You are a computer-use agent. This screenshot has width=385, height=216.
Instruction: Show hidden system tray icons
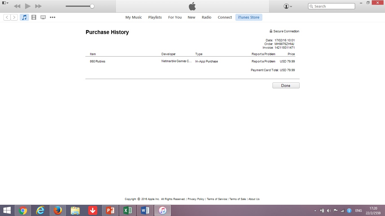(x=315, y=211)
